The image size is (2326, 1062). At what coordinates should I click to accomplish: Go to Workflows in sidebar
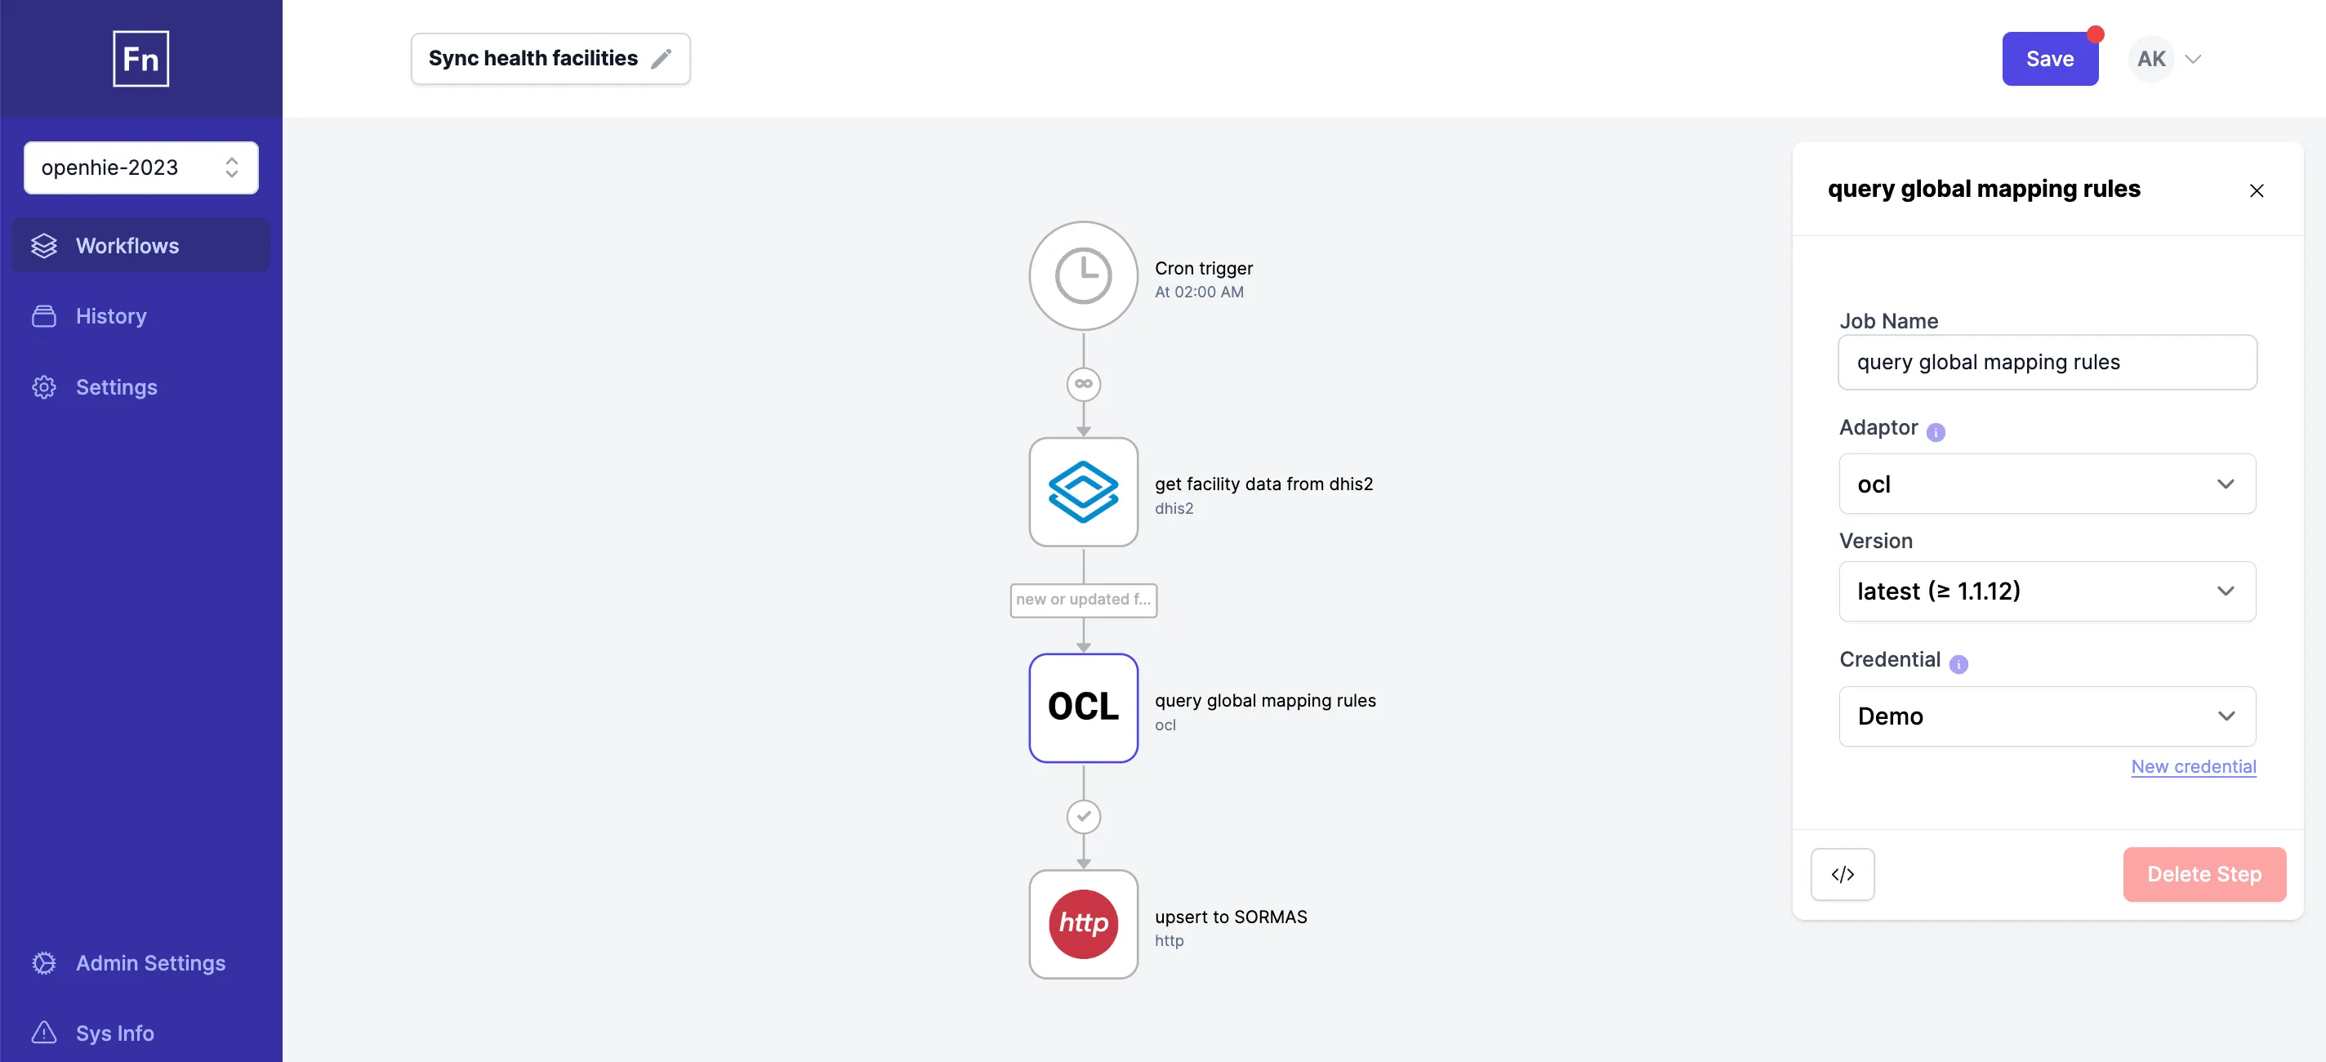[140, 246]
